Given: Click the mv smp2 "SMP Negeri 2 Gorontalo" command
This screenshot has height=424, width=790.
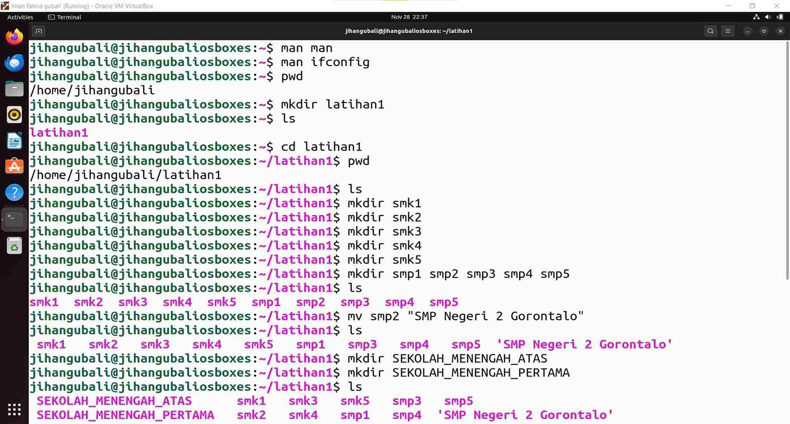Looking at the screenshot, I should [466, 317].
